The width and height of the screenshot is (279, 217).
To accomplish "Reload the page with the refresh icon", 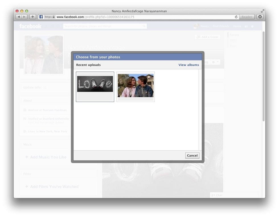I will point(236,17).
